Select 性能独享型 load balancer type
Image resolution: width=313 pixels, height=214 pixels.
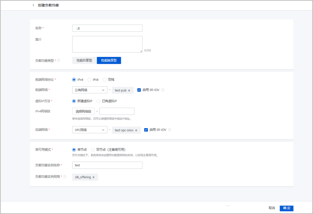click(x=109, y=60)
